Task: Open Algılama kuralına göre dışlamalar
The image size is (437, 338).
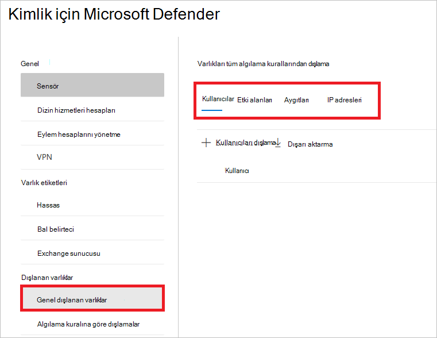Action: 92,324
